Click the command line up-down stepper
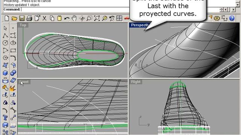Viewport: 241px width, 135px height. click(x=221, y=10)
